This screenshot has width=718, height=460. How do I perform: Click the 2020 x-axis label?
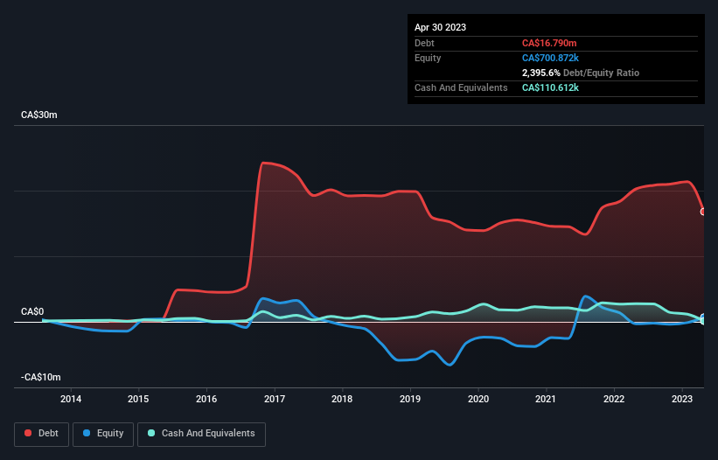click(x=478, y=399)
